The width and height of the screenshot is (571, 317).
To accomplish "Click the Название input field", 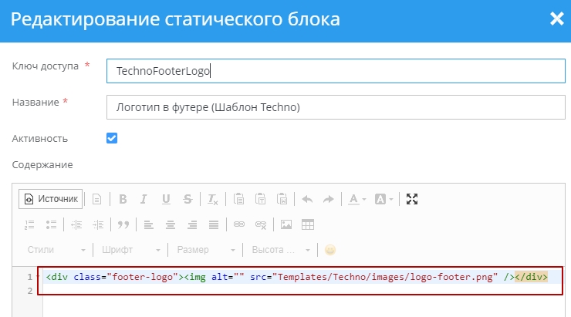I will (x=336, y=107).
